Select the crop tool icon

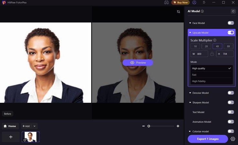click(x=178, y=12)
